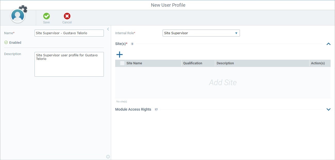Image resolution: width=335 pixels, height=160 pixels.
Task: Click the New User Profile title bar
Action: point(168,5)
